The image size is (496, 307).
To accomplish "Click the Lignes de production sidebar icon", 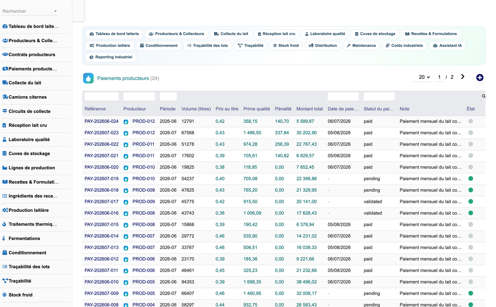I will [x=5, y=168].
